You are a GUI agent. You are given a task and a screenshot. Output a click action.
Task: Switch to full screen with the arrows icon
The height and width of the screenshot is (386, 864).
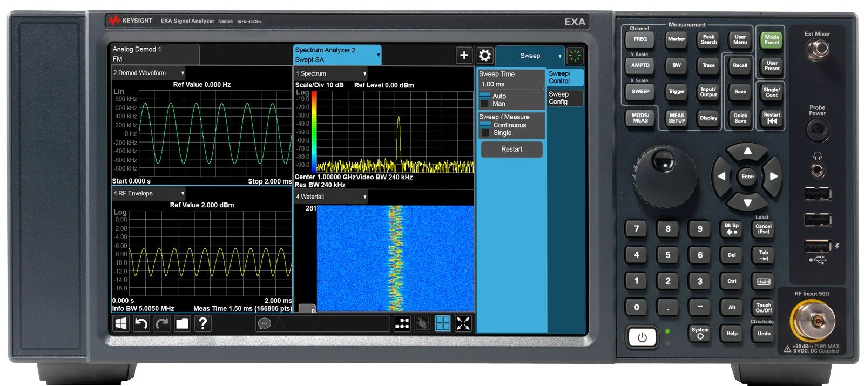pyautogui.click(x=463, y=323)
